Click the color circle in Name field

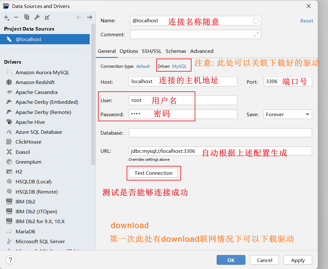click(255, 21)
